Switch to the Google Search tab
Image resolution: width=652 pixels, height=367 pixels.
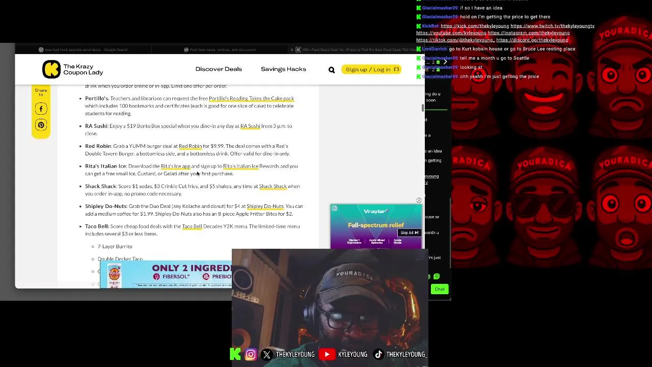84,49
